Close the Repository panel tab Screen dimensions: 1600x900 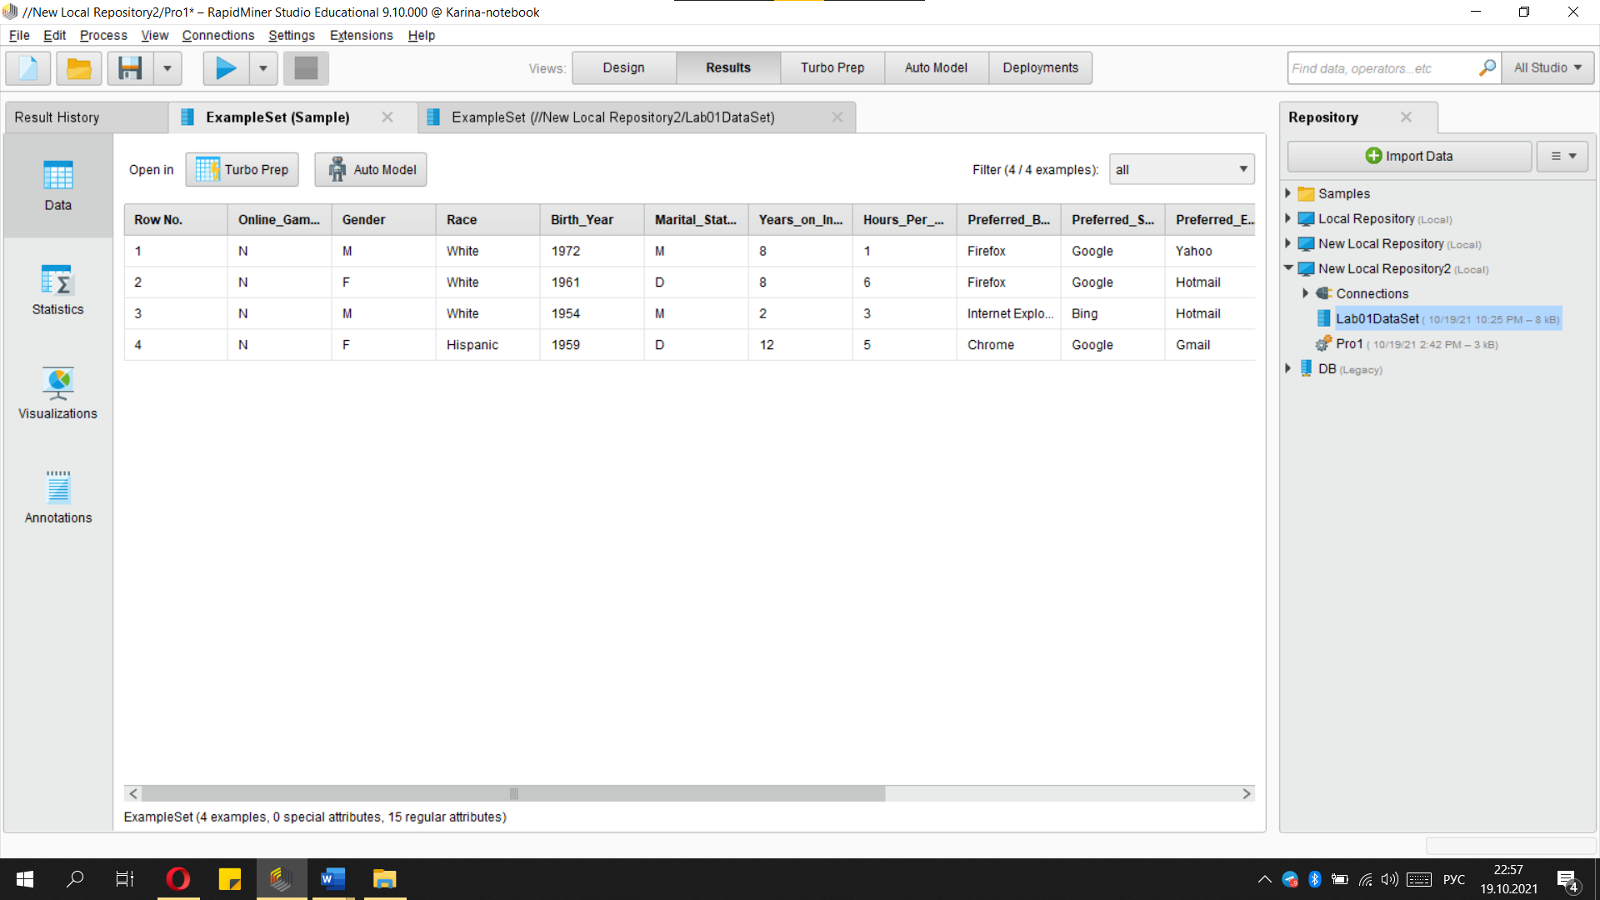point(1406,117)
